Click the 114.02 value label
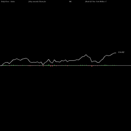Viewport: 131px width, 131px height. click(121, 52)
